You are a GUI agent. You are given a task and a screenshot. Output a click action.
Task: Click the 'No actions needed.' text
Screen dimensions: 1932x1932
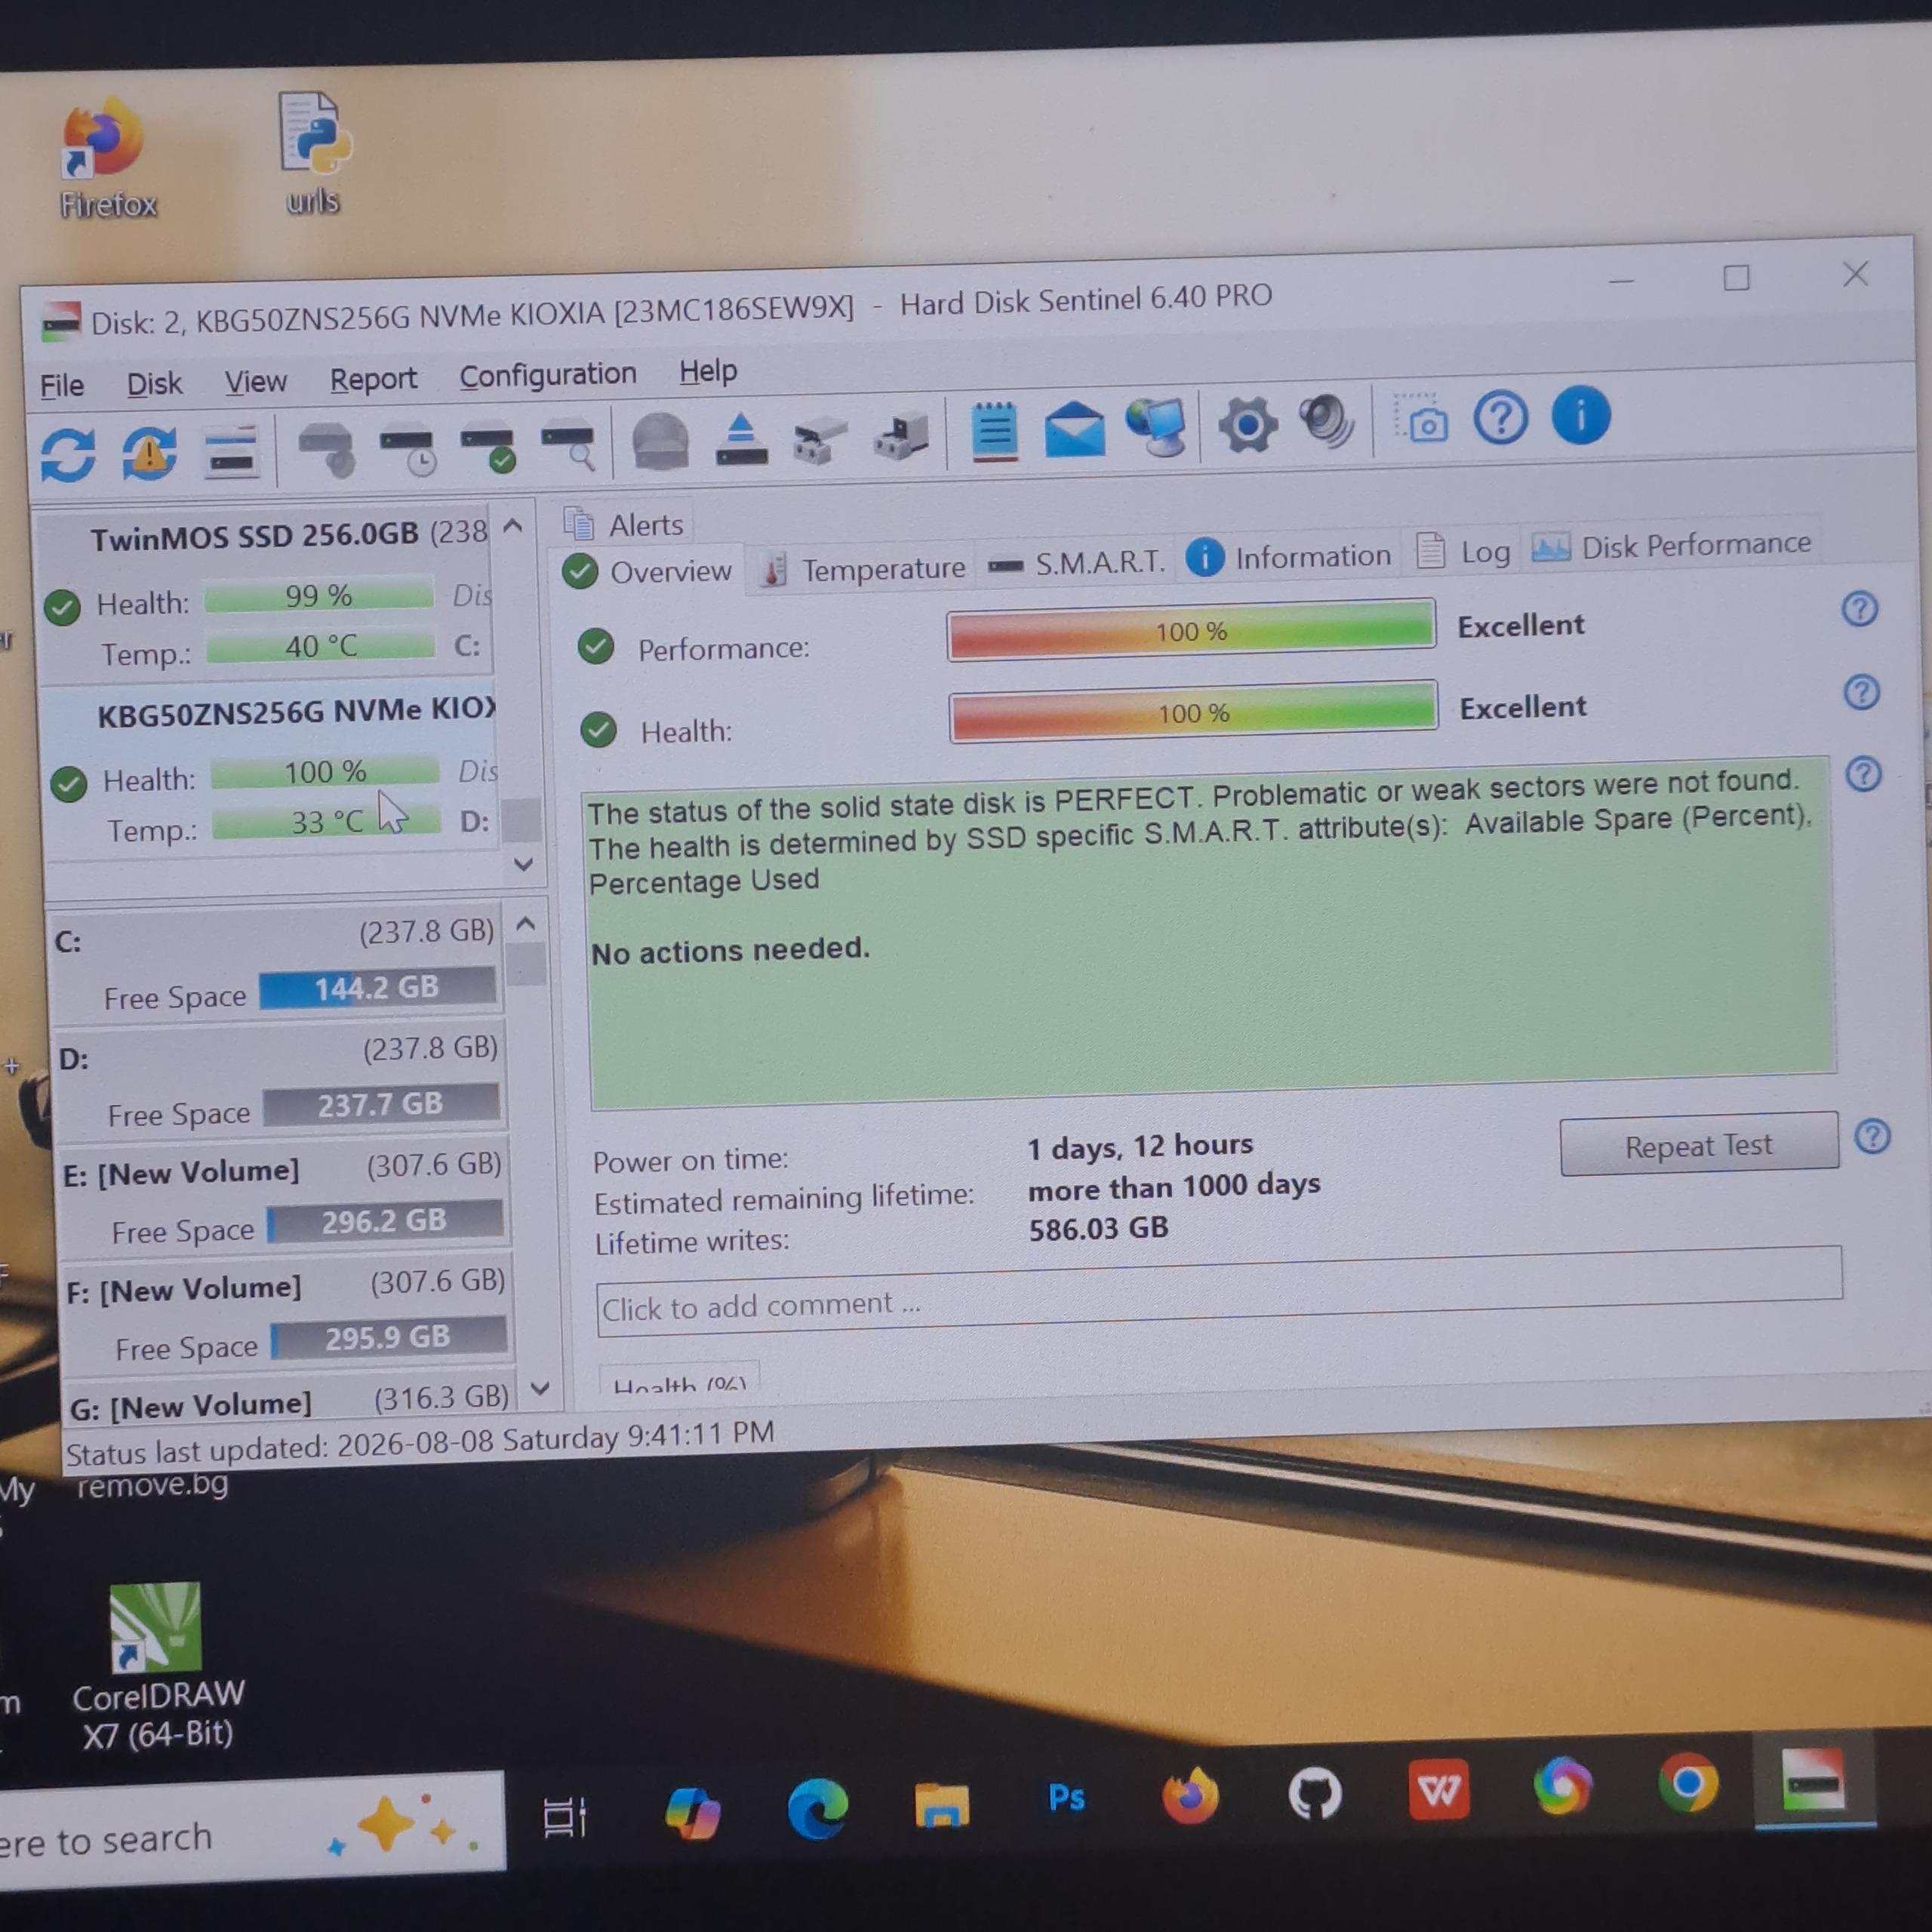tap(730, 950)
